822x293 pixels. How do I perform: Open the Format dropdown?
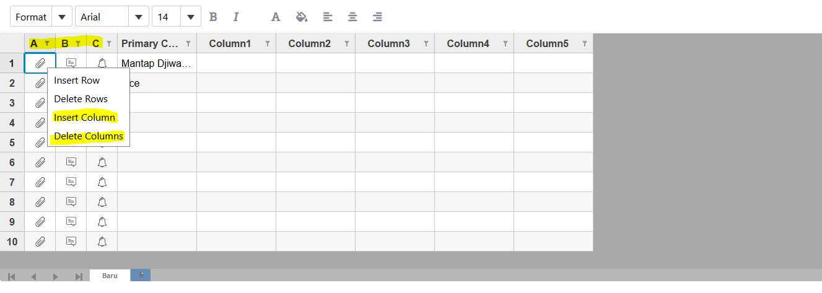tap(41, 17)
